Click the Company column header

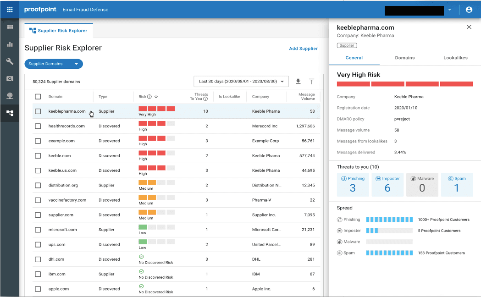pos(260,97)
